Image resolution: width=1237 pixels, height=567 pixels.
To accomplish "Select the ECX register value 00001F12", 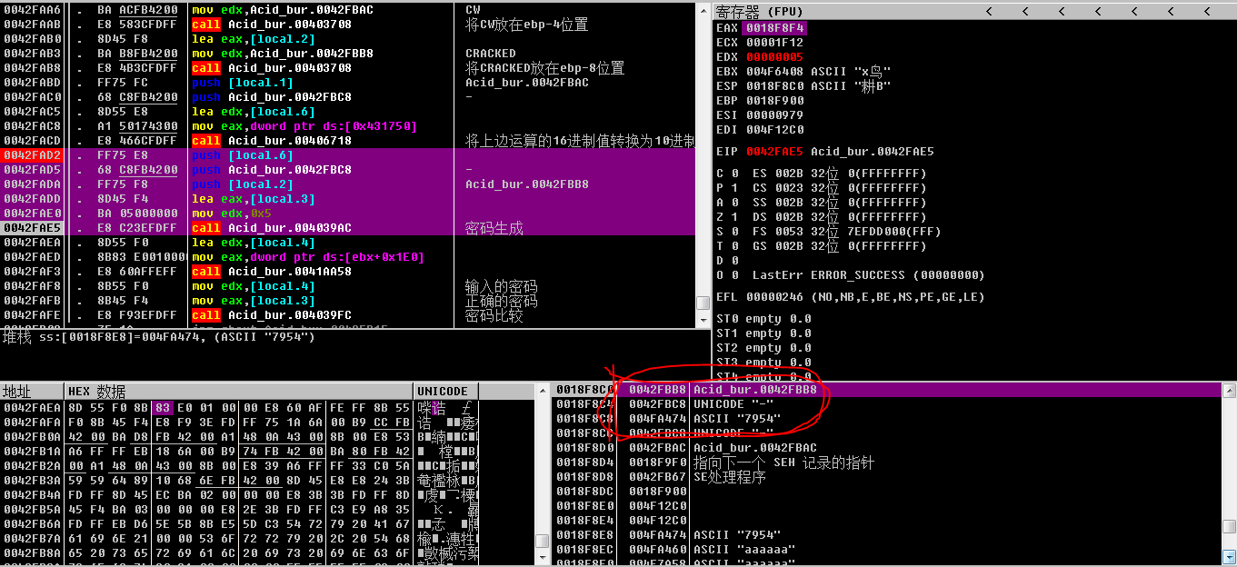I will [x=775, y=43].
